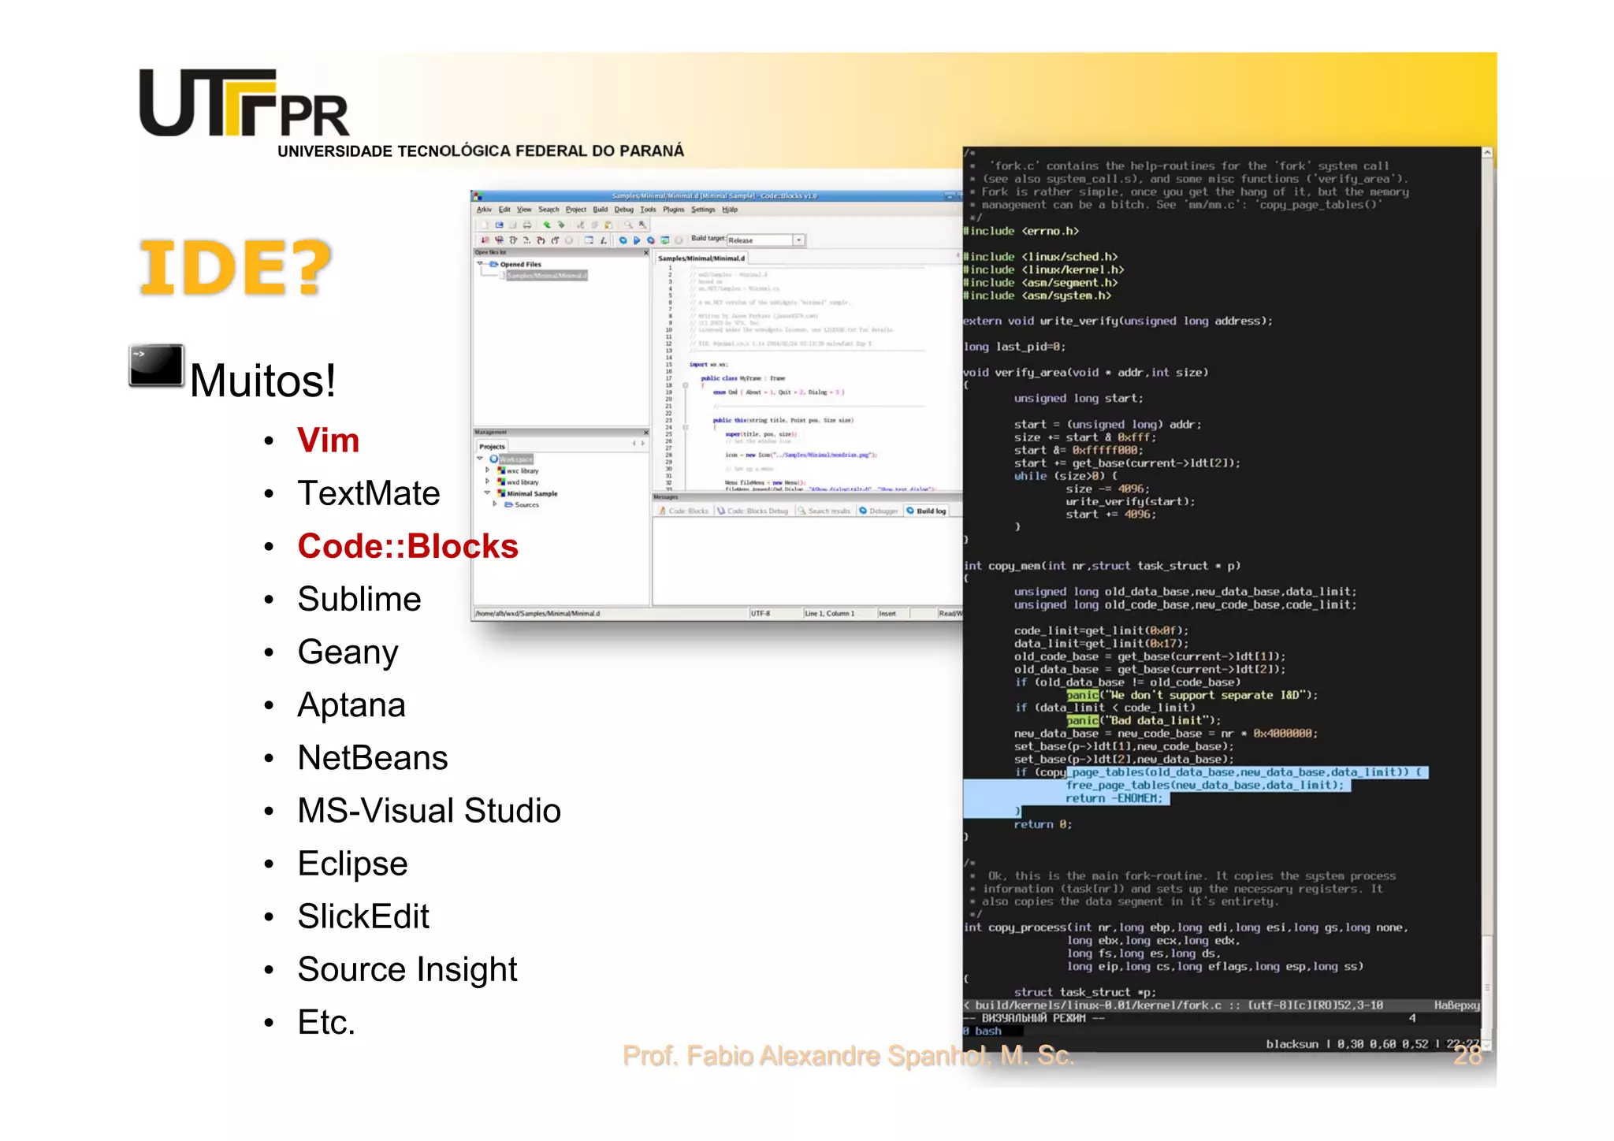Viewport: 1614px width, 1141px height.
Task: Click the Print icon in Code::Blocks toolbar
Action: [527, 225]
